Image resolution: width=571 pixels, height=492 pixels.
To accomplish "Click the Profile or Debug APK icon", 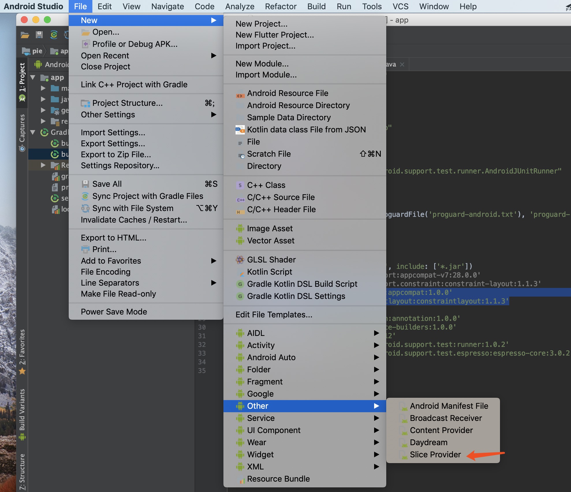I will [85, 44].
